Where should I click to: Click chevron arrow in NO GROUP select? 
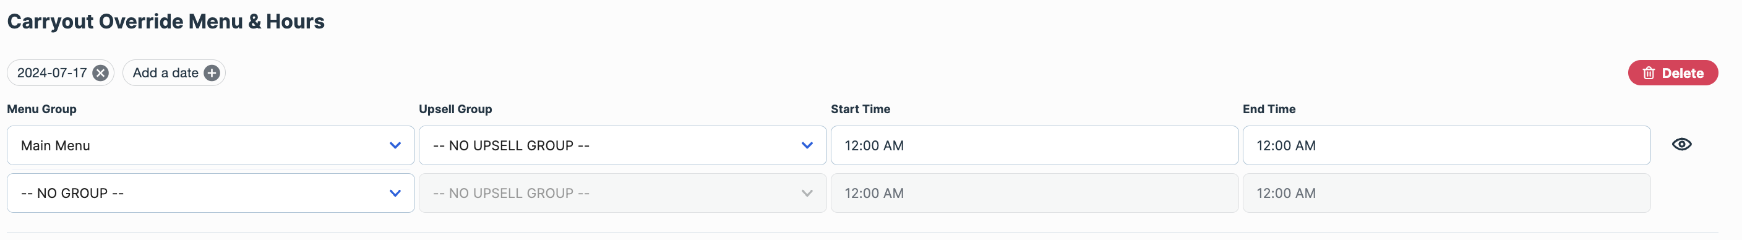(395, 194)
